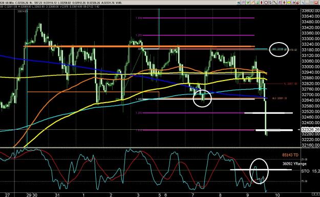Click the 32760.00 price axis label

[310, 89]
